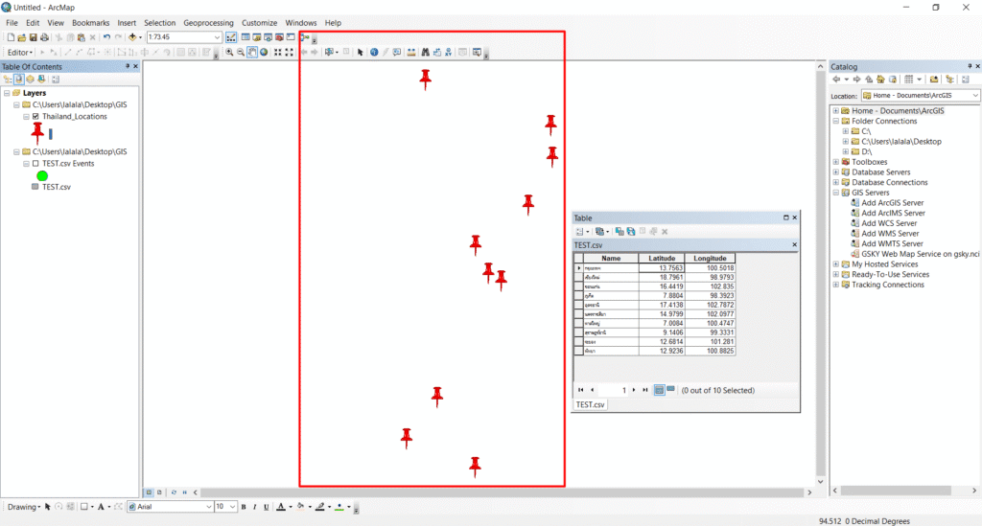Click Add WMS Server in Catalog

(x=890, y=233)
